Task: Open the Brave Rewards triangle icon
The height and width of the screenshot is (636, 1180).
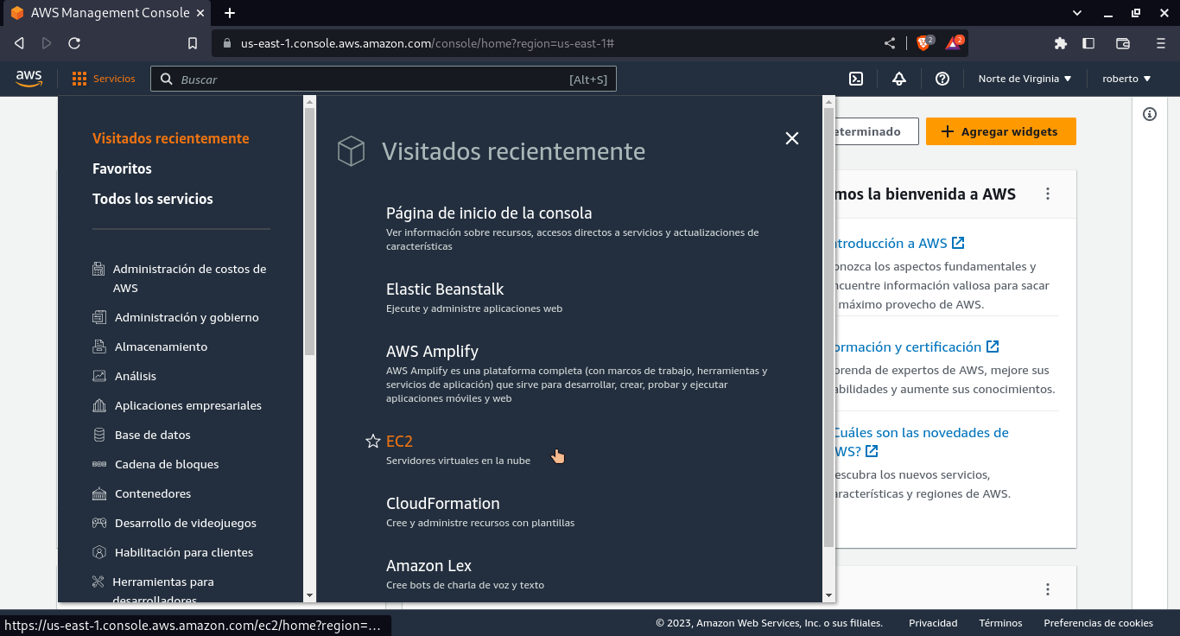Action: click(x=954, y=42)
